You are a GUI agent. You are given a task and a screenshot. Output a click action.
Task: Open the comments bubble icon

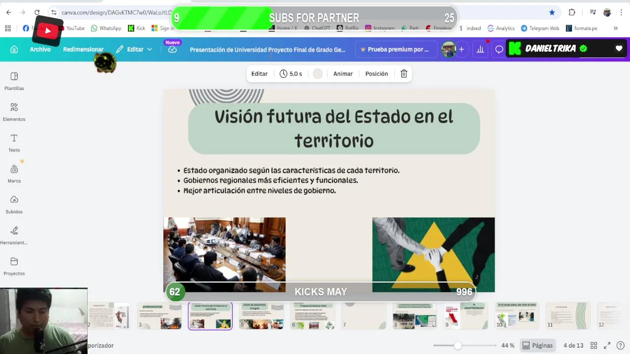tap(499, 49)
